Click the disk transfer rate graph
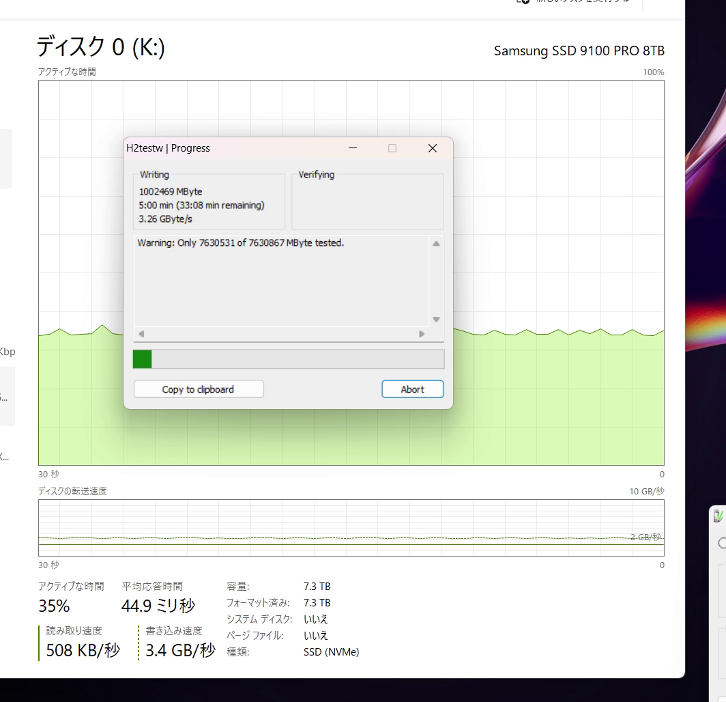Screen dimensions: 726x702 [x=341, y=528]
